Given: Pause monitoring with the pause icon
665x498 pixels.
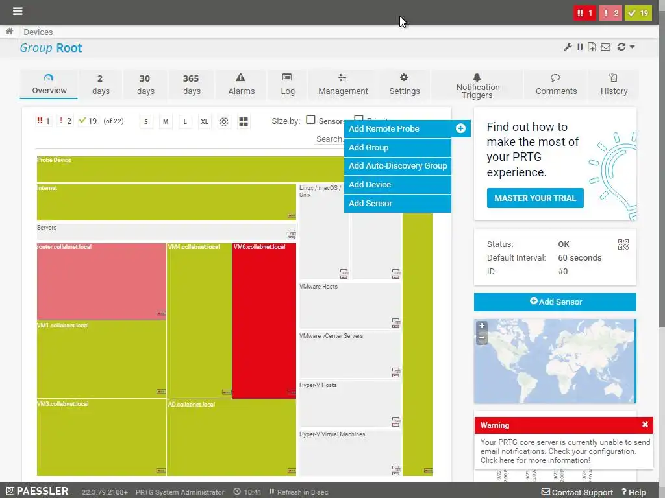Looking at the screenshot, I should (580, 47).
